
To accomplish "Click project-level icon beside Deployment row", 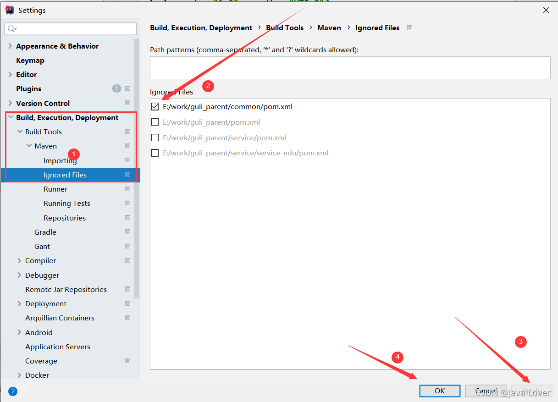I will point(128,303).
